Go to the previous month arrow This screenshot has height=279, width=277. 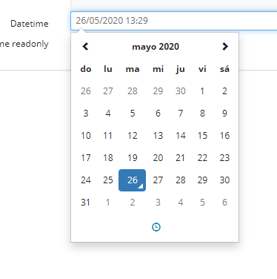coord(85,47)
